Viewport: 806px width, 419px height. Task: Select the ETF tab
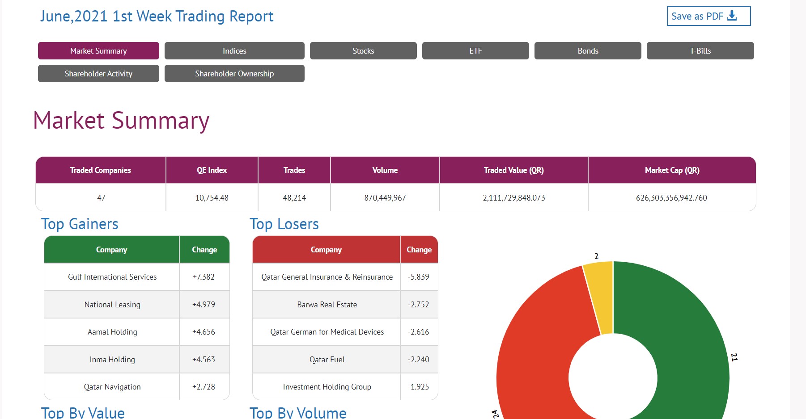tap(475, 51)
